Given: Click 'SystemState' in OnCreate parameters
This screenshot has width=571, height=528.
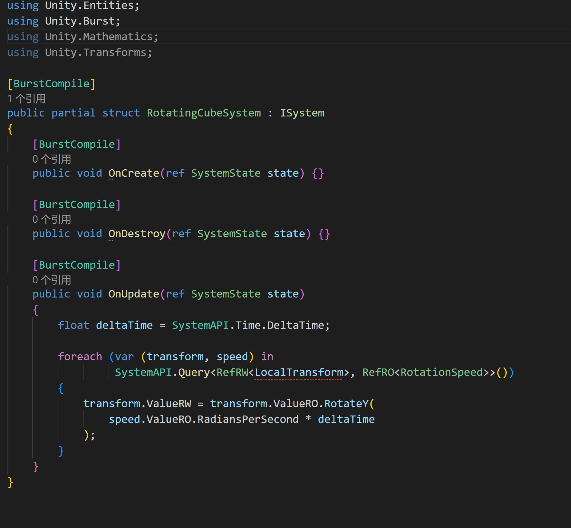Looking at the screenshot, I should [x=226, y=173].
